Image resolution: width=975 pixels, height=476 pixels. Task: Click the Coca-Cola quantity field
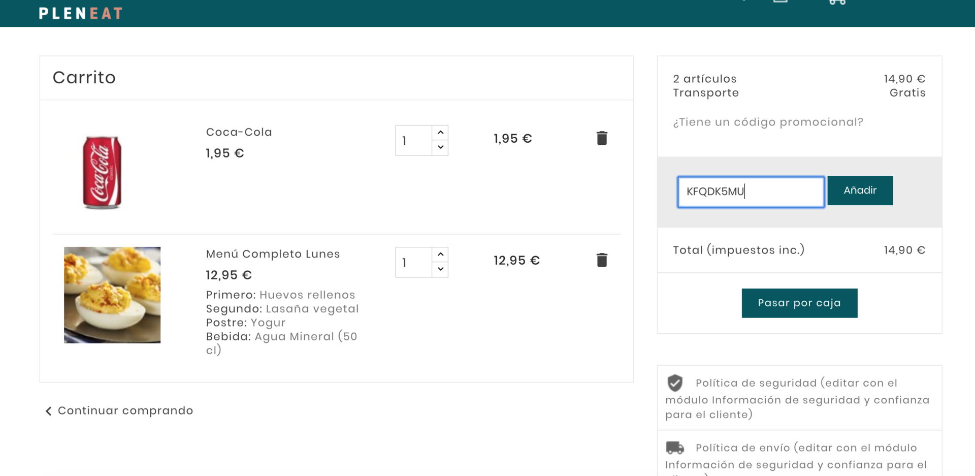[x=414, y=141]
